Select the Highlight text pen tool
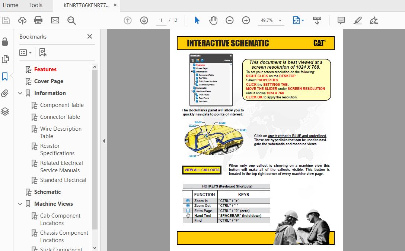405x251 pixels. point(358,20)
